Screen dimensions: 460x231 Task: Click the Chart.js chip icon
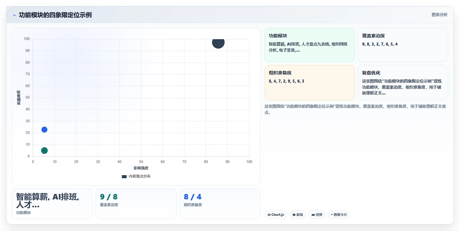pos(269,215)
